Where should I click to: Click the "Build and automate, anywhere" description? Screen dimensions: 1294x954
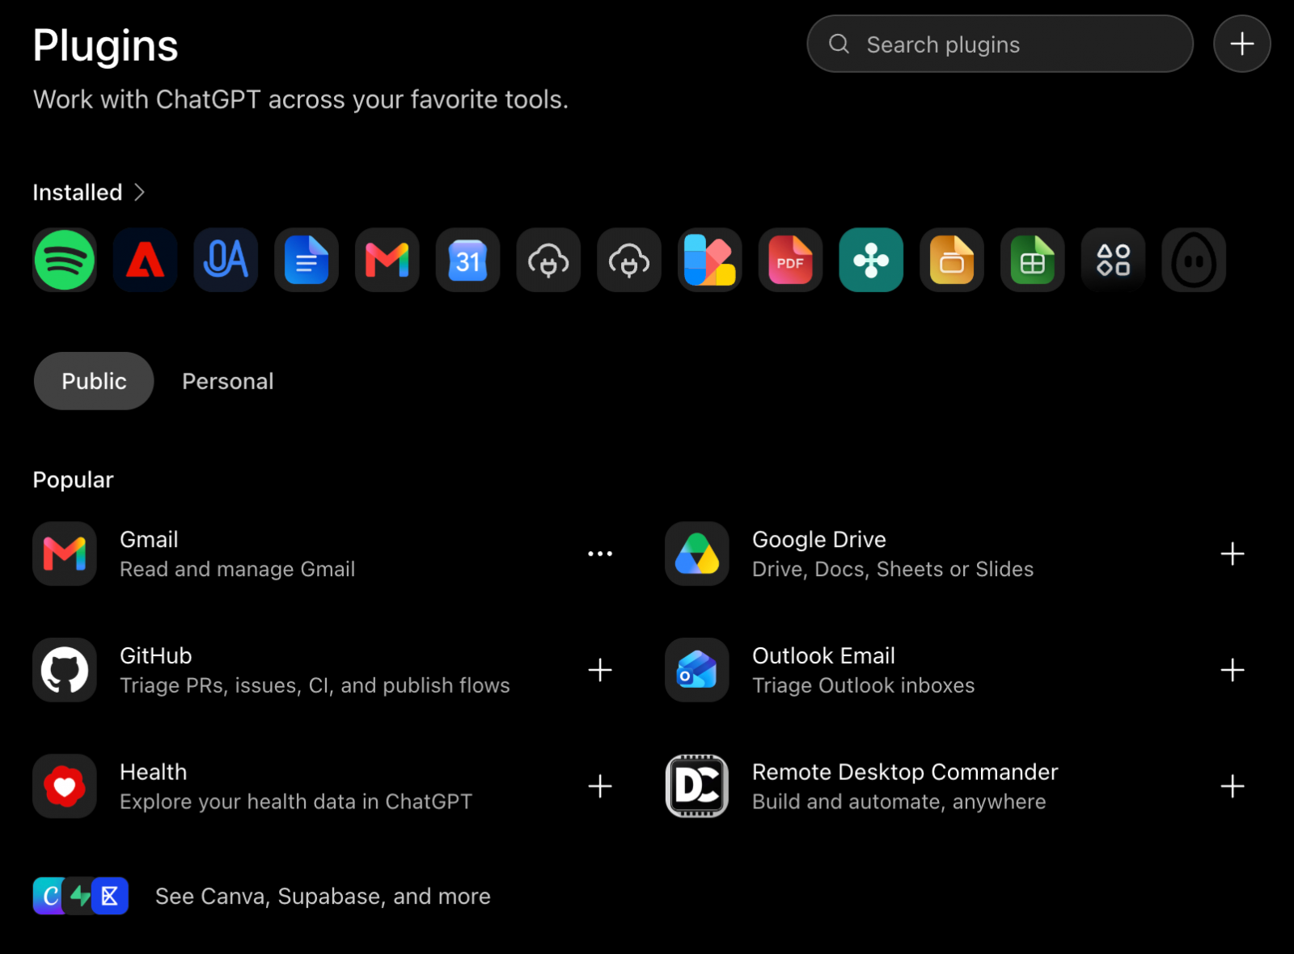click(899, 802)
